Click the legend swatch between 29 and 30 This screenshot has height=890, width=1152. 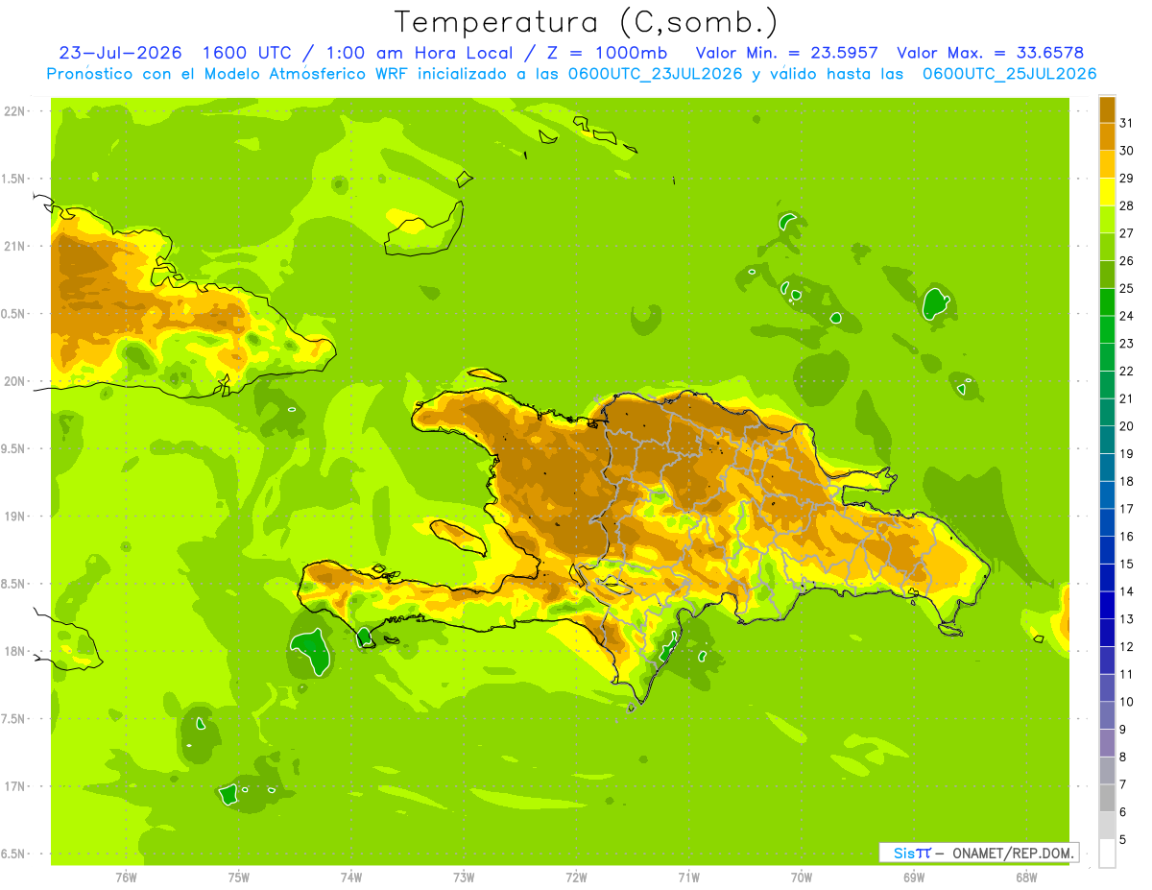click(1107, 164)
